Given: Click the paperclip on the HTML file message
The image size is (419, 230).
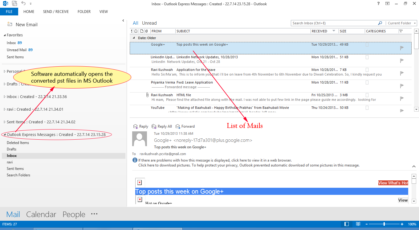Looking at the screenshot, I should 147,95.
